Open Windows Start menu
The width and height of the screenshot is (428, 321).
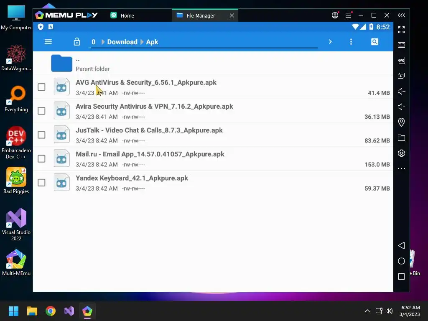tap(13, 311)
